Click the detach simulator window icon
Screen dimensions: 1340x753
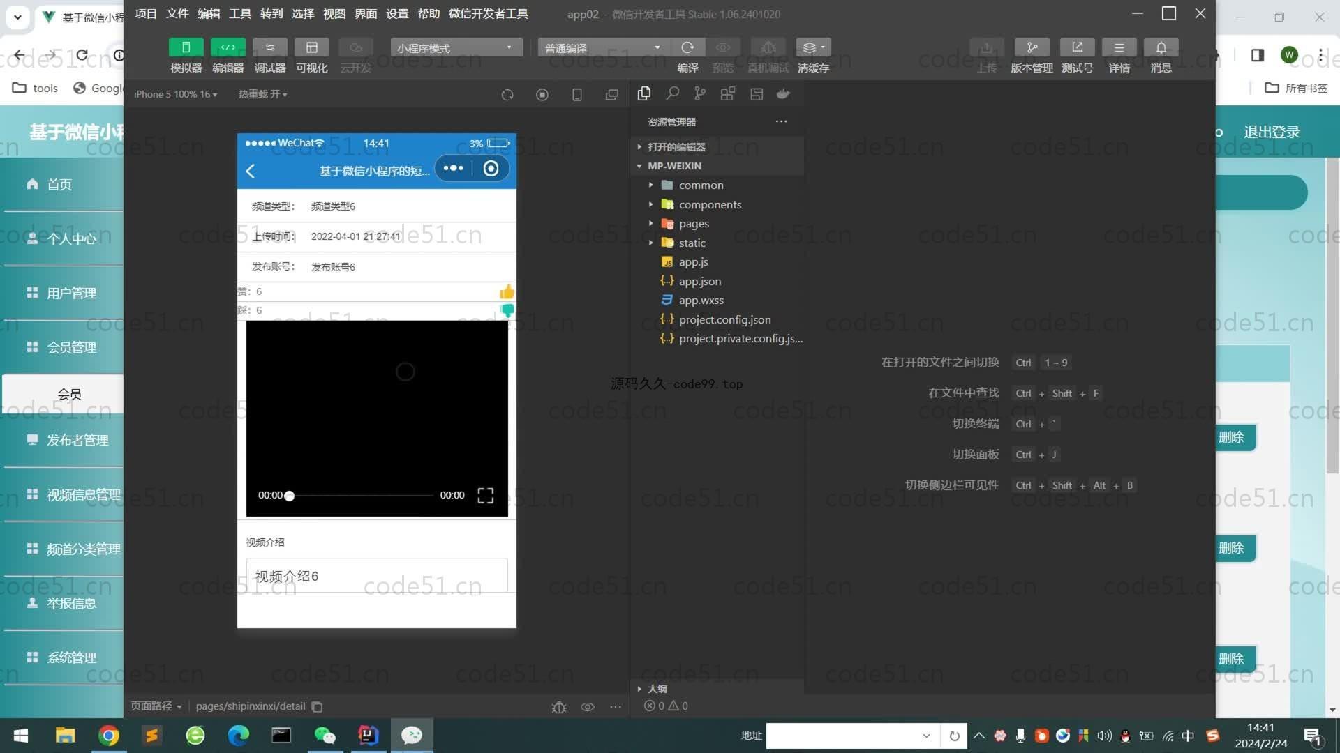[612, 95]
